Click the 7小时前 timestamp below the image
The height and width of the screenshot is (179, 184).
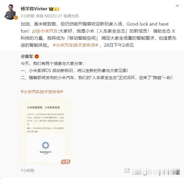pos(28,170)
